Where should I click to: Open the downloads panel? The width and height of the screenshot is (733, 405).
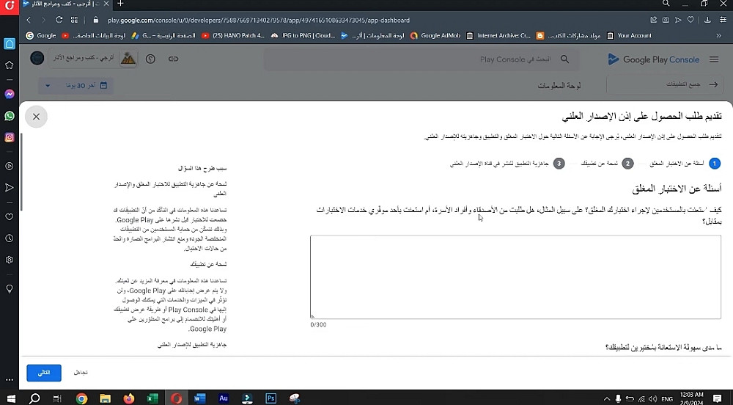707,20
